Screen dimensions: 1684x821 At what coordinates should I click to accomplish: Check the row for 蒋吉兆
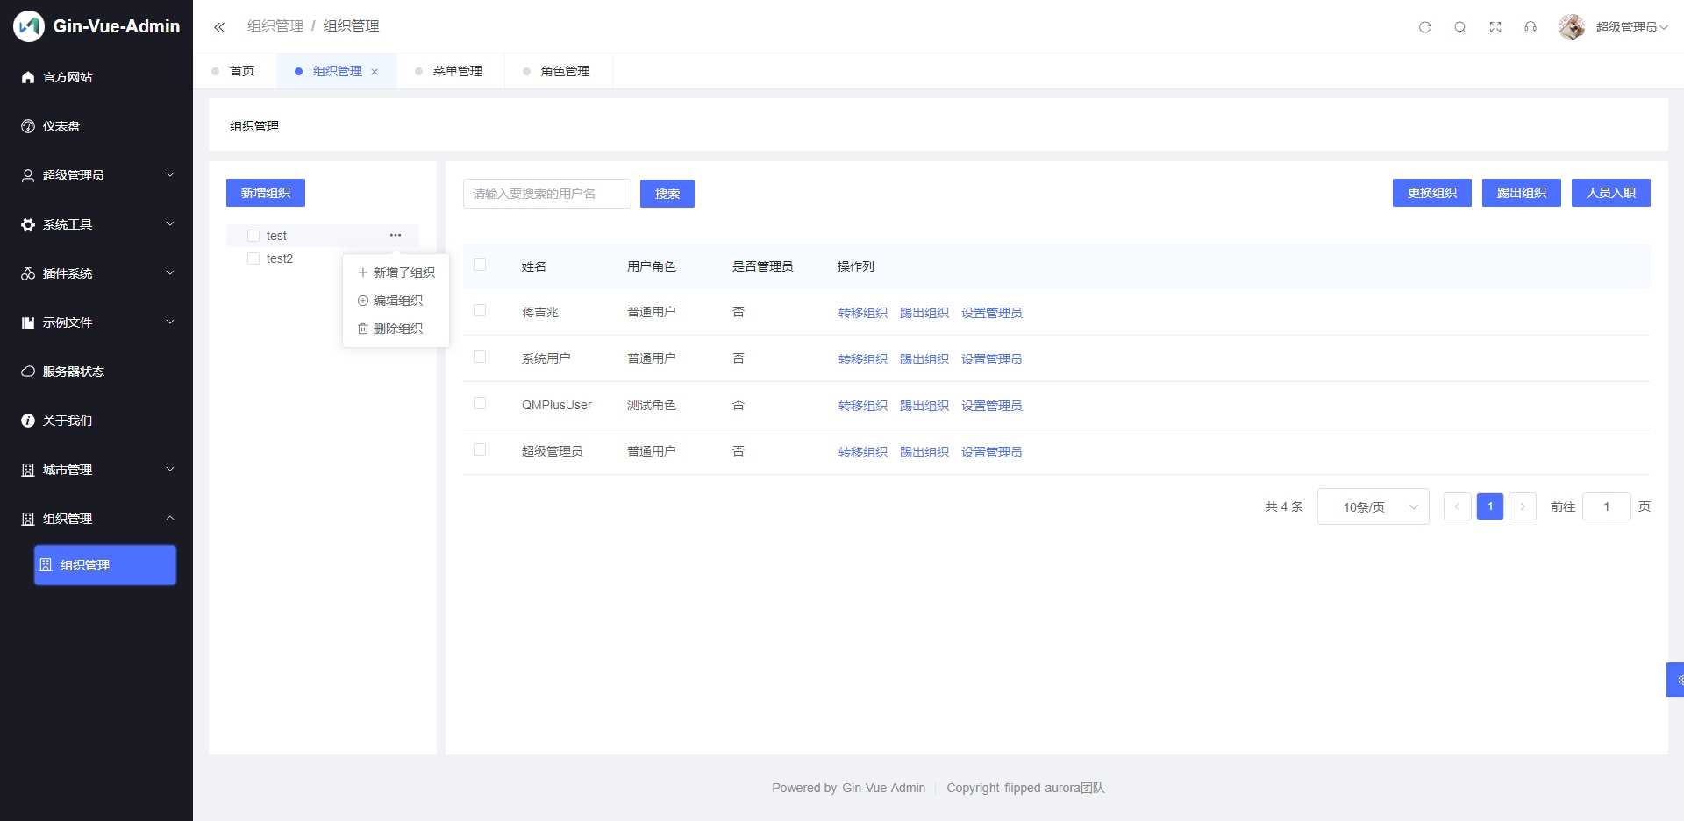coord(480,310)
